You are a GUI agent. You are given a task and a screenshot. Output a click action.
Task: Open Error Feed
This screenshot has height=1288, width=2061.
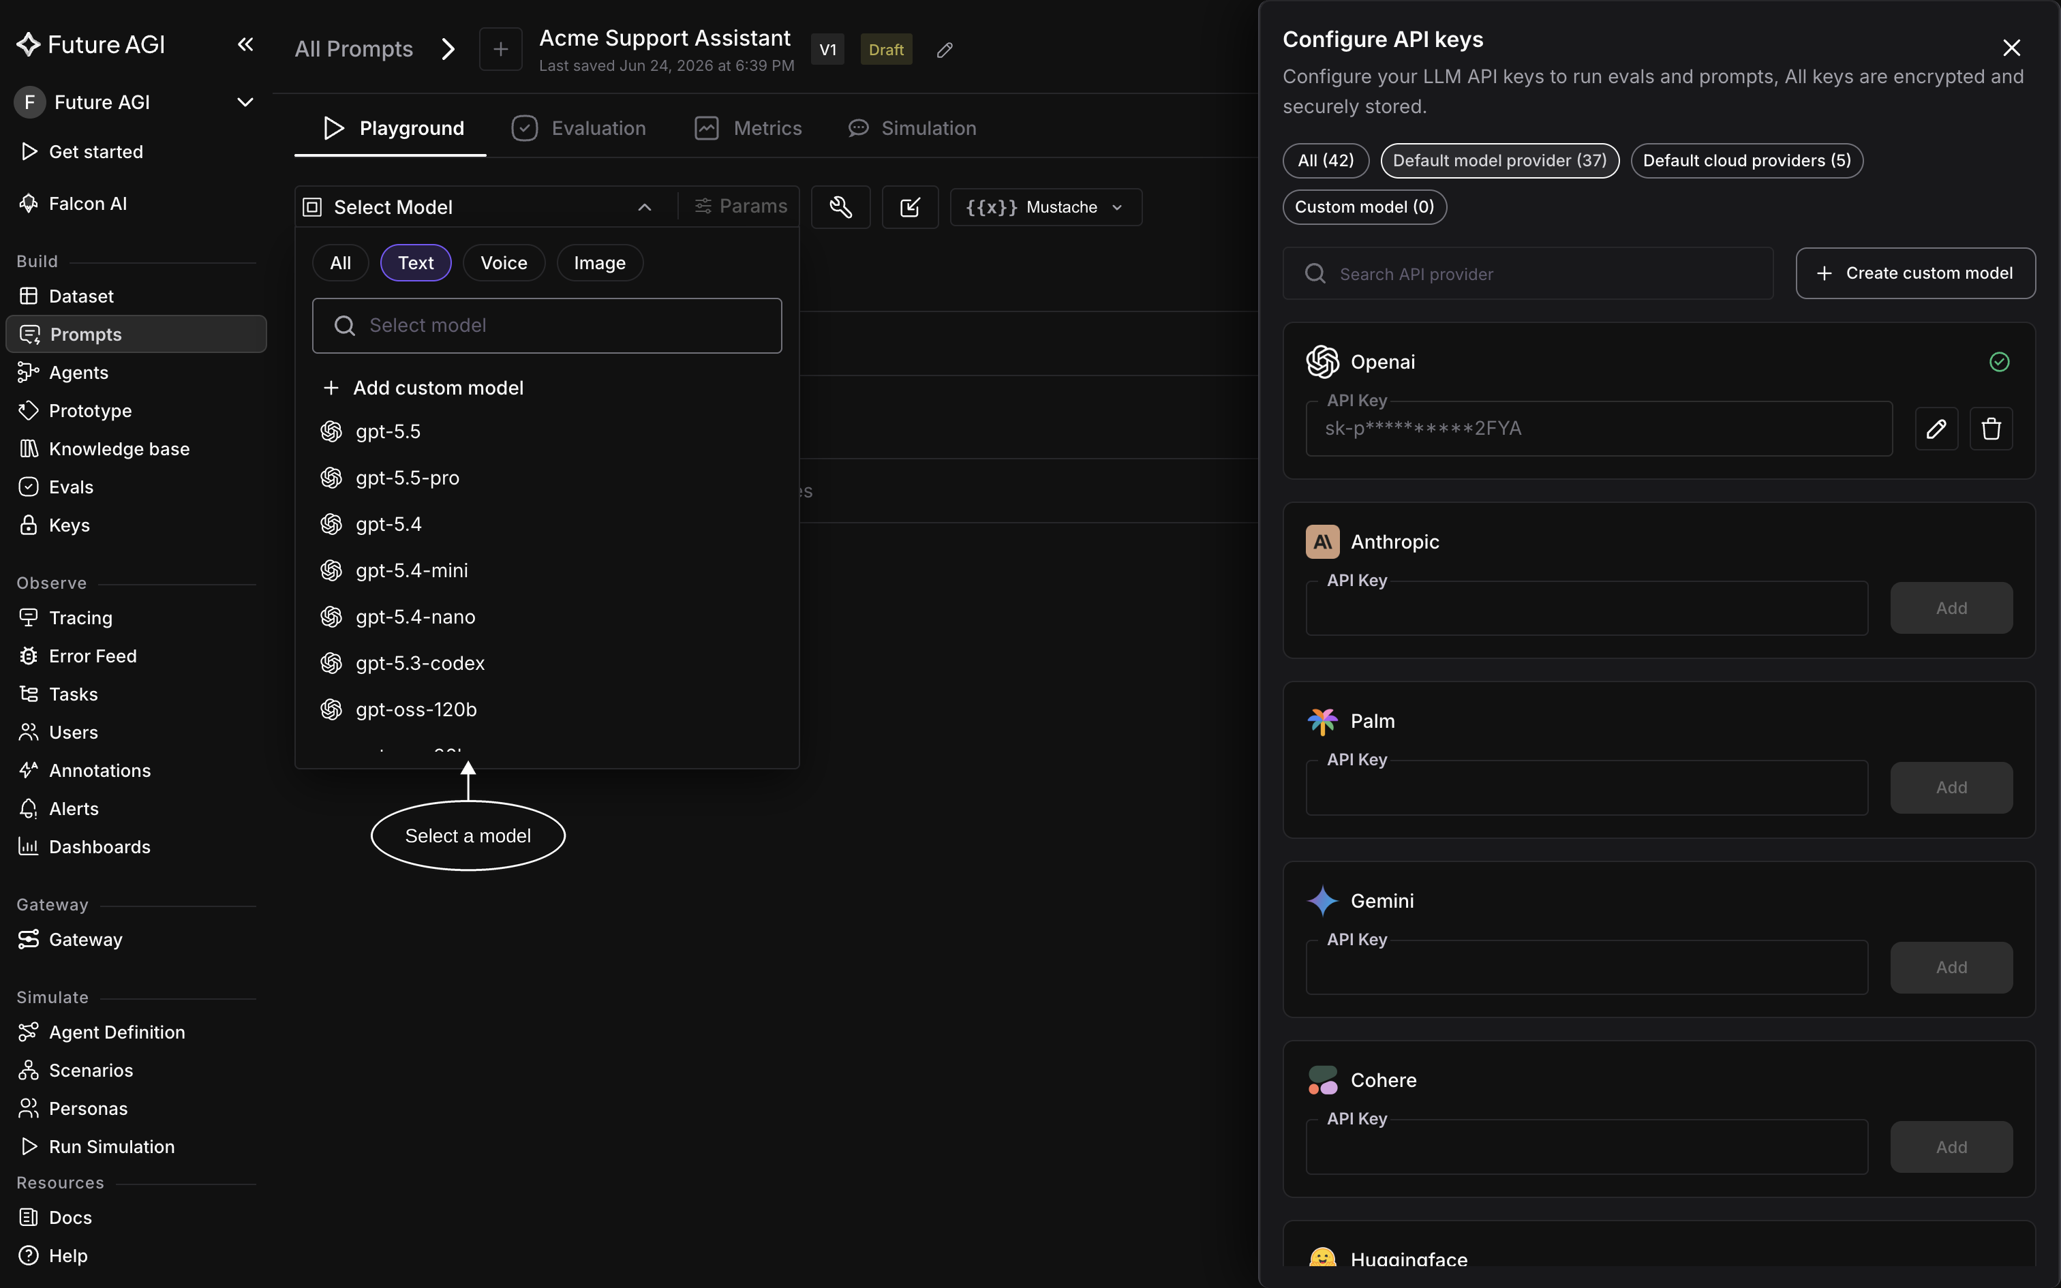click(x=78, y=656)
